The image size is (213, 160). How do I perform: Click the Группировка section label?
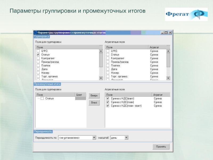point(42,37)
